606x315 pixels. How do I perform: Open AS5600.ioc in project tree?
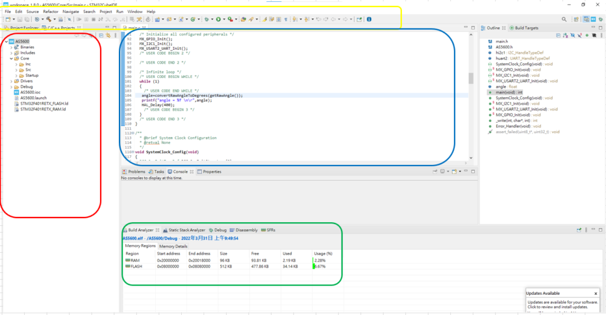pyautogui.click(x=27, y=92)
